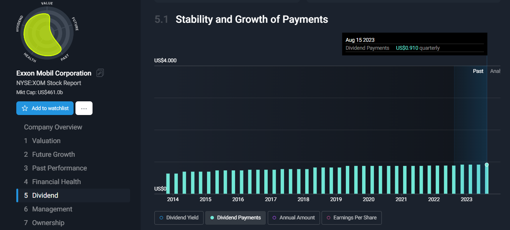Image resolution: width=510 pixels, height=230 pixels.
Task: Toggle the Annual Amount series
Action: [294, 218]
